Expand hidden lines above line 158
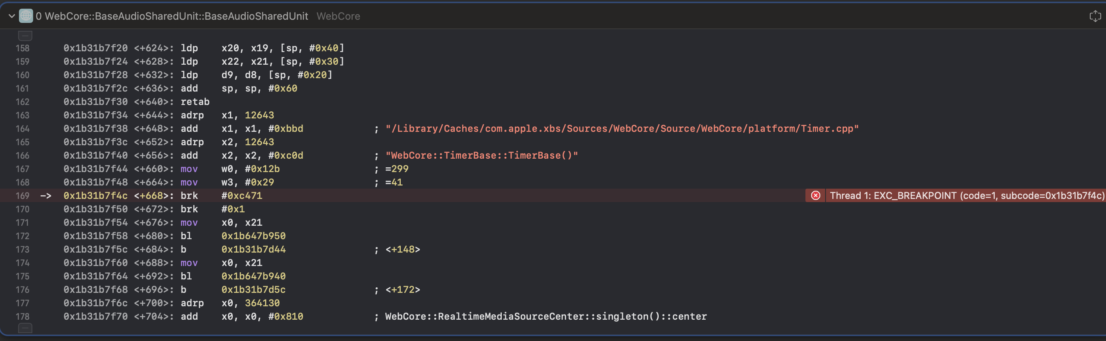 pyautogui.click(x=25, y=36)
